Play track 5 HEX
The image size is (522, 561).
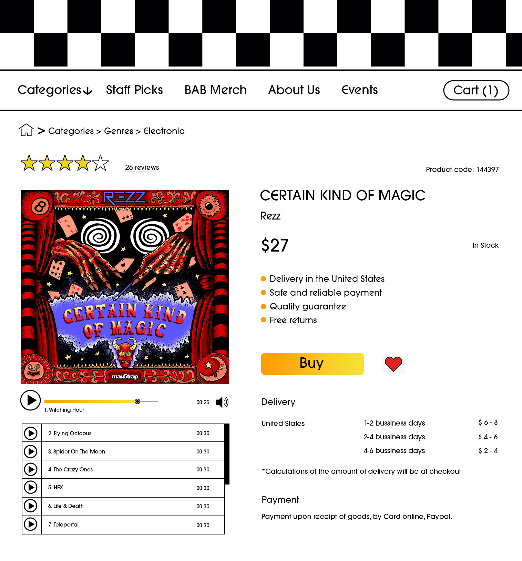pyautogui.click(x=31, y=487)
